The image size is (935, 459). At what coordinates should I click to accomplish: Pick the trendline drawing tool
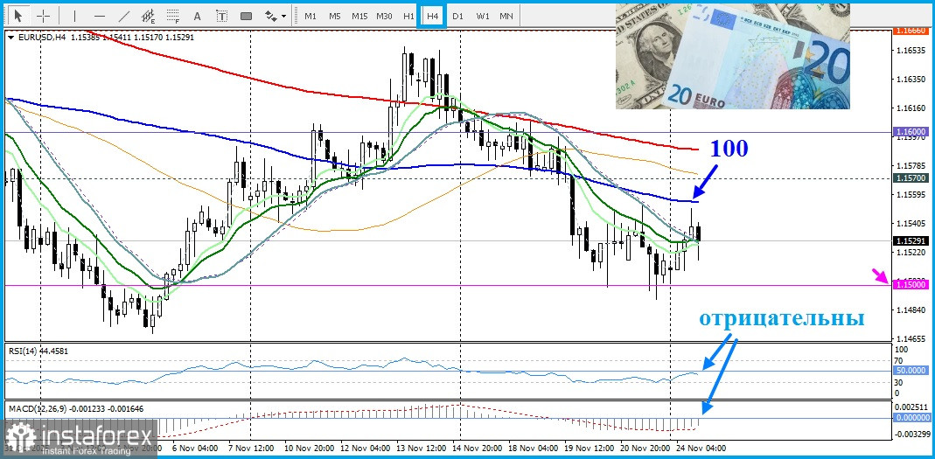[124, 16]
